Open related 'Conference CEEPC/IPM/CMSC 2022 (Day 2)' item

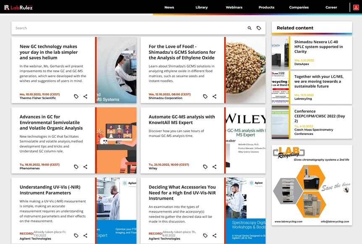pos(320,116)
